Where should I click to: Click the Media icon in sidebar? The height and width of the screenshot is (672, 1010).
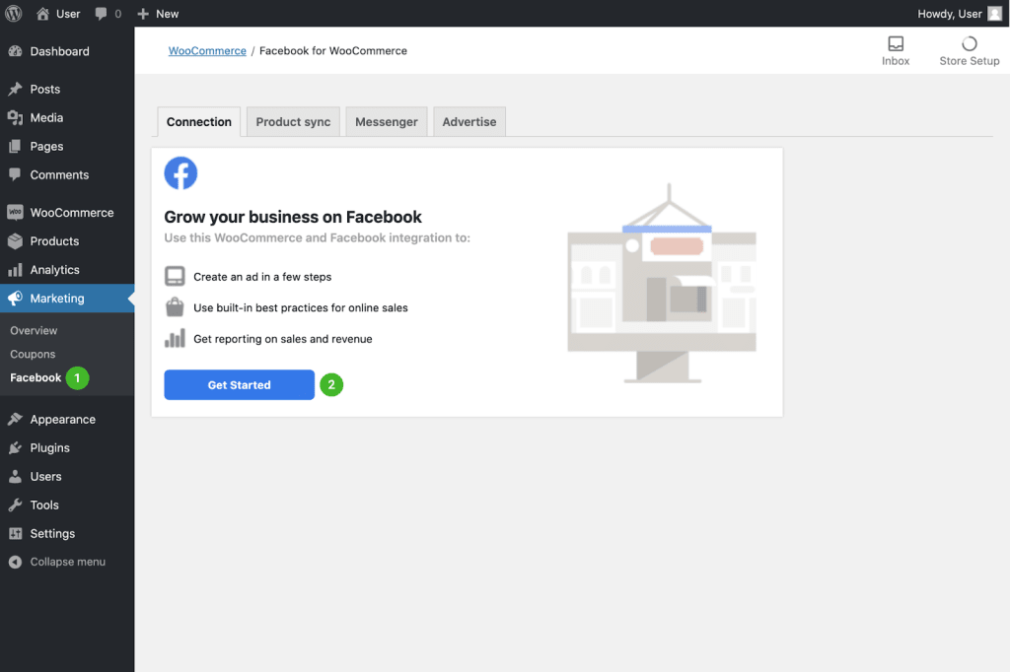[x=16, y=118]
